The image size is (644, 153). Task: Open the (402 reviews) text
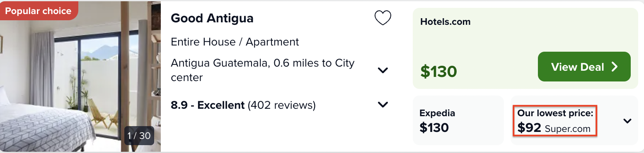tap(281, 105)
